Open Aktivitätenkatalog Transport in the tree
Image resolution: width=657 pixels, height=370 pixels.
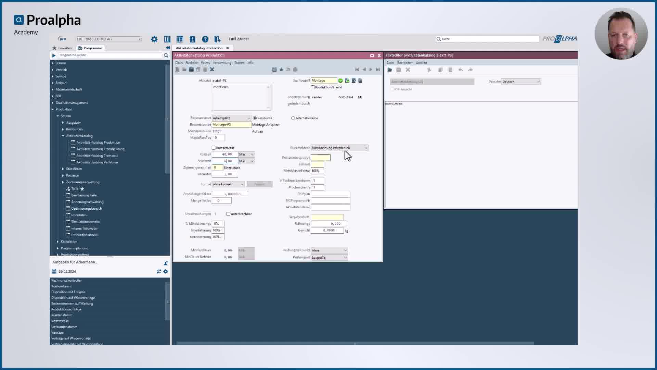click(97, 156)
